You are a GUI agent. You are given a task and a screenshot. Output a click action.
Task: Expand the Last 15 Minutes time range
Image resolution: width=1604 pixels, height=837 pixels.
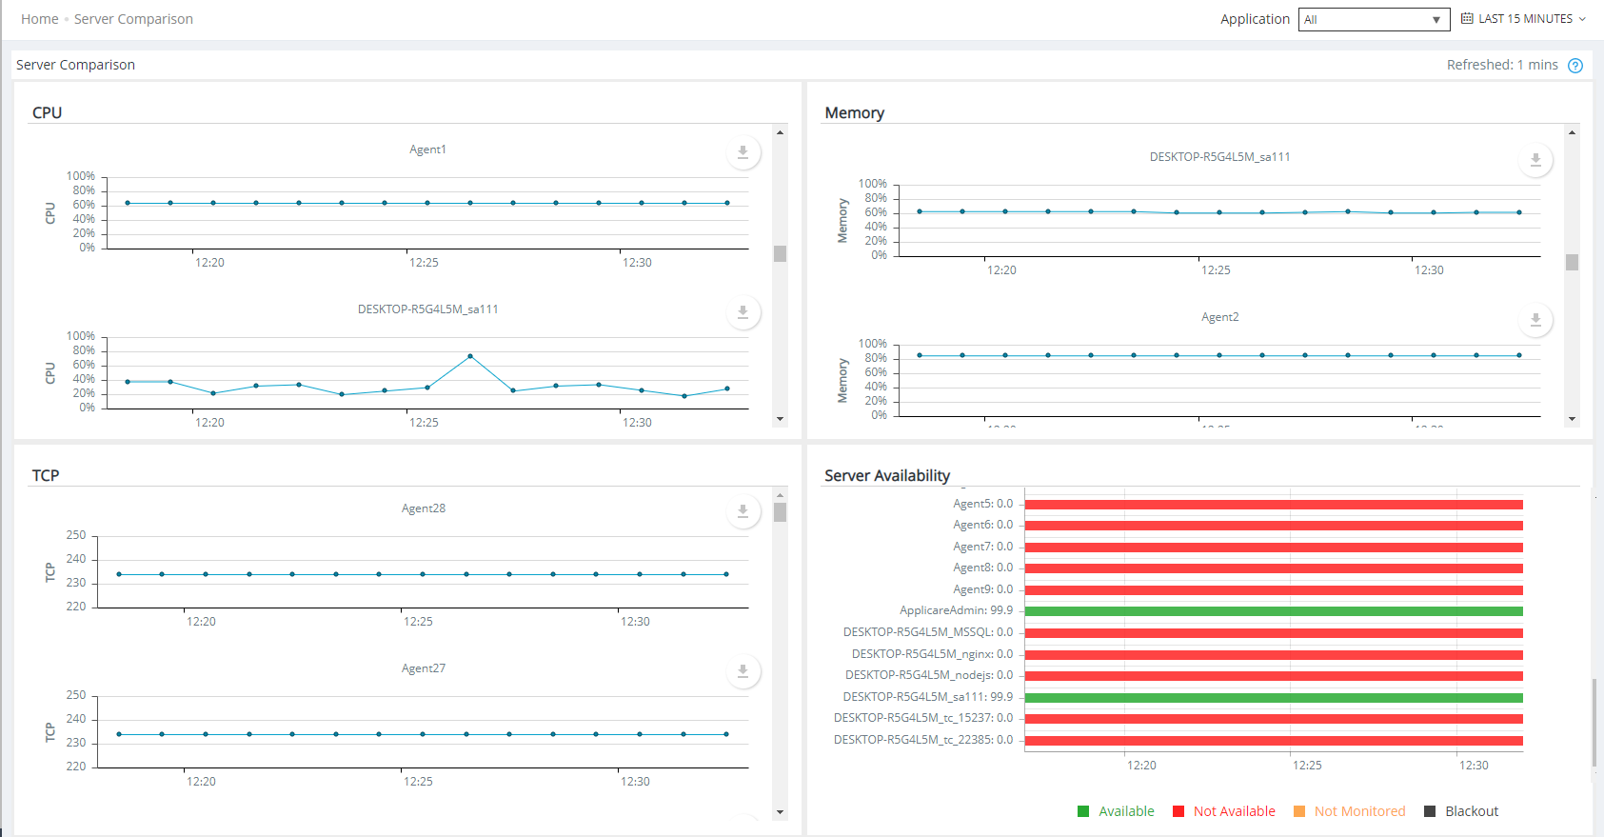point(1525,19)
